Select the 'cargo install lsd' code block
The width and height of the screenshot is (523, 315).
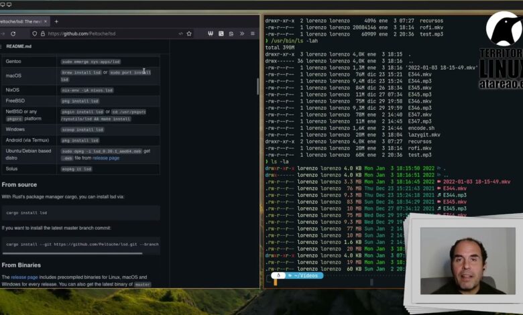click(x=80, y=212)
